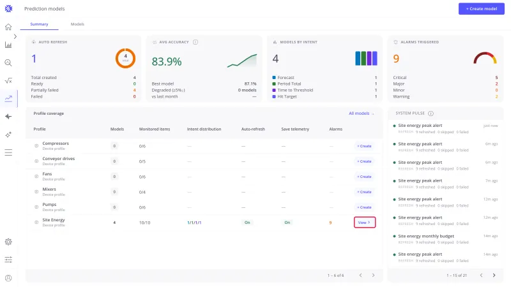Image resolution: width=511 pixels, height=287 pixels.
Task: Expand the Fans profile row
Action: coord(36,177)
